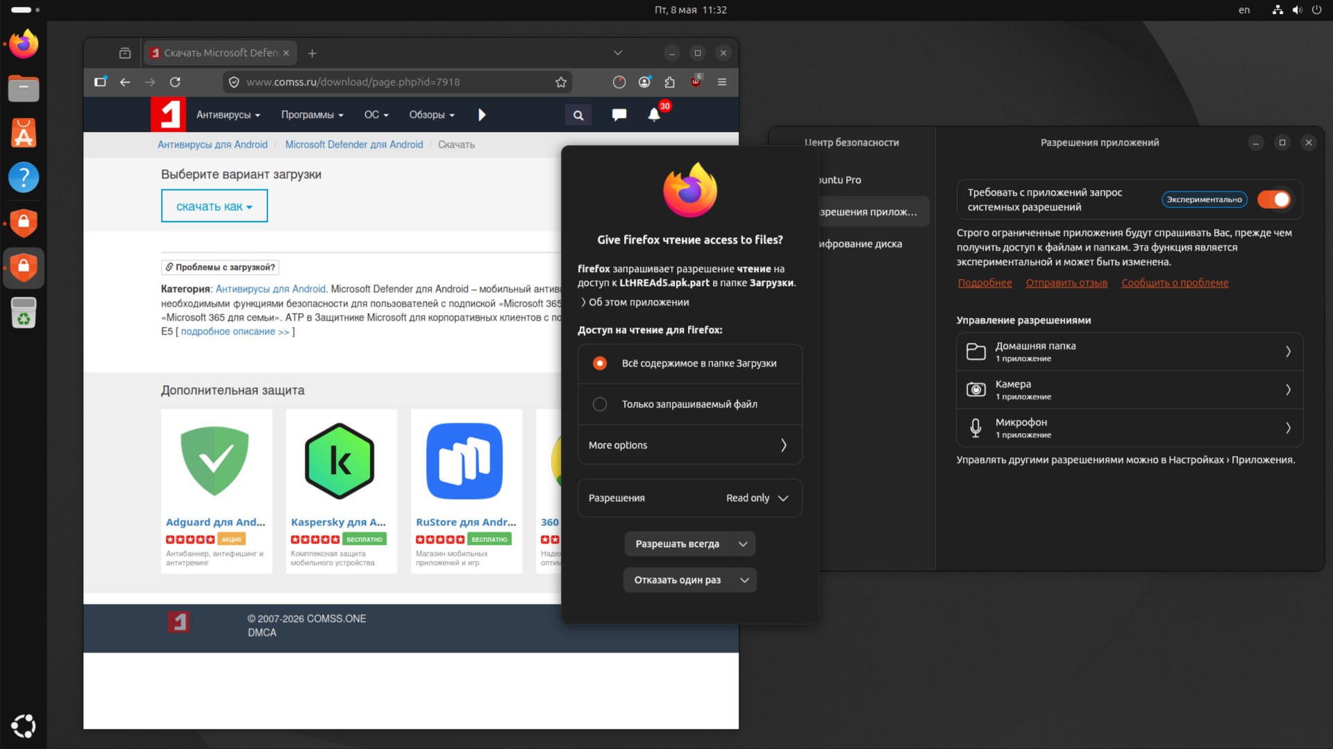Open the Firefox sidebar toggle icon

pyautogui.click(x=101, y=82)
